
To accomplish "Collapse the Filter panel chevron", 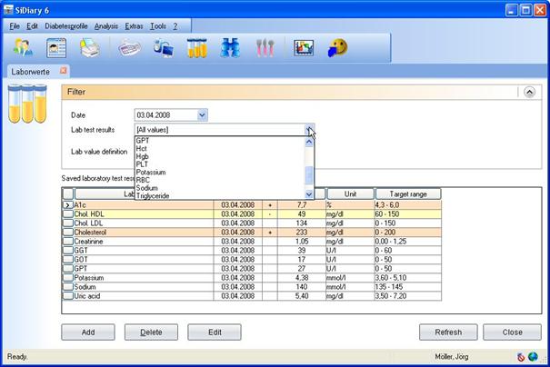I will pos(529,92).
